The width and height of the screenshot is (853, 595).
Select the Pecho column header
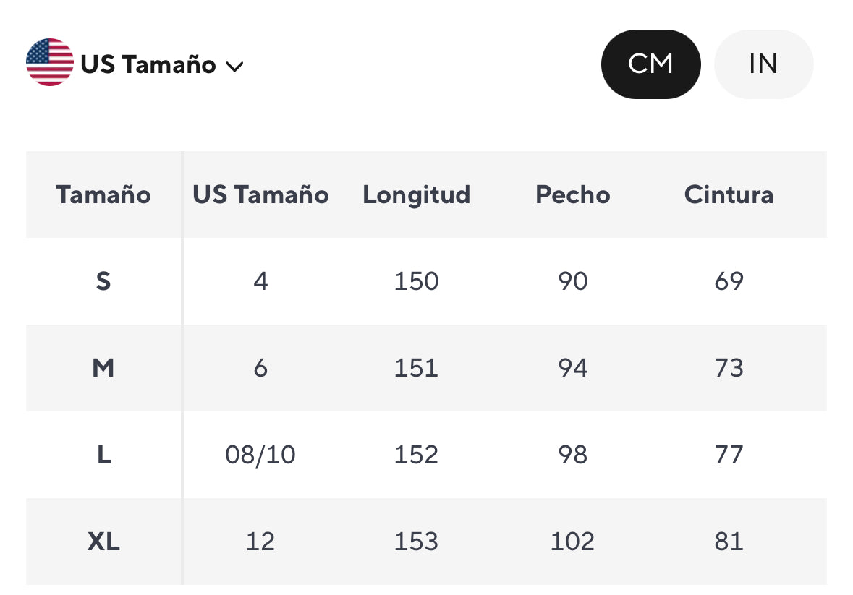(x=572, y=194)
